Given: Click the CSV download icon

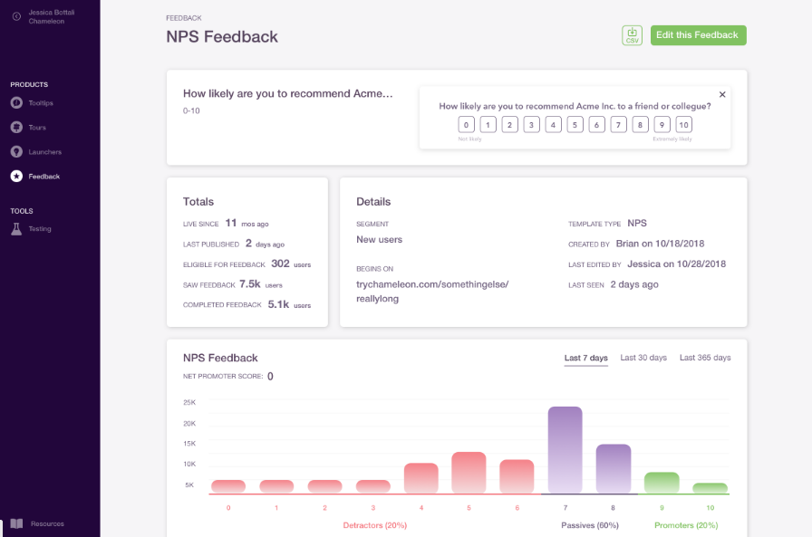Looking at the screenshot, I should 632,35.
